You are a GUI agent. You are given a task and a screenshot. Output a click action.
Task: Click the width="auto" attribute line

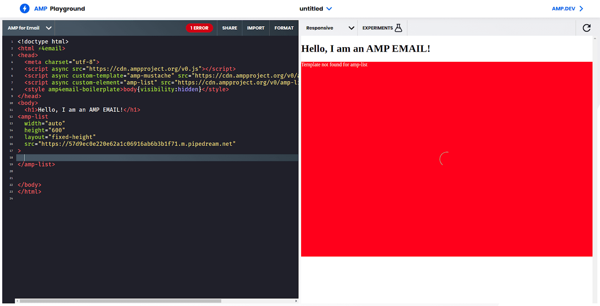[45, 123]
